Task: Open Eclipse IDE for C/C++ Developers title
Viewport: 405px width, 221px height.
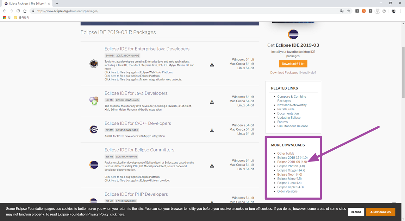Action: (x=138, y=123)
